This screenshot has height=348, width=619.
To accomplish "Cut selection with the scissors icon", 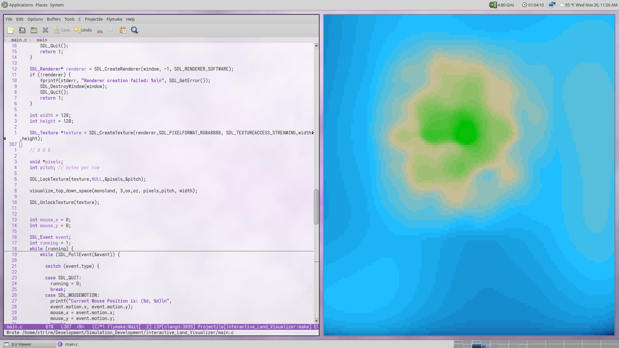I will click(x=100, y=30).
